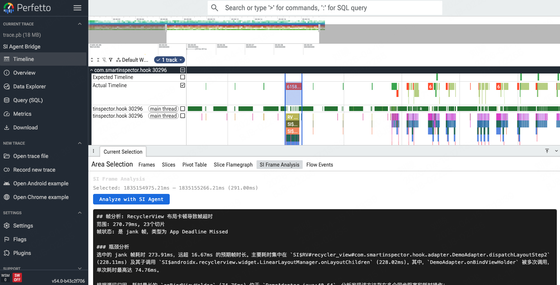The image size is (560, 285).
Task: Check the Expected Timeline checkbox
Action: (x=182, y=77)
